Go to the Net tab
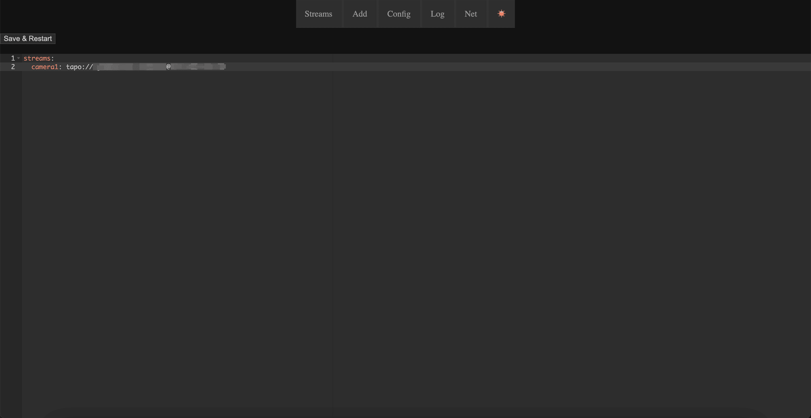The width and height of the screenshot is (811, 418). 471,14
